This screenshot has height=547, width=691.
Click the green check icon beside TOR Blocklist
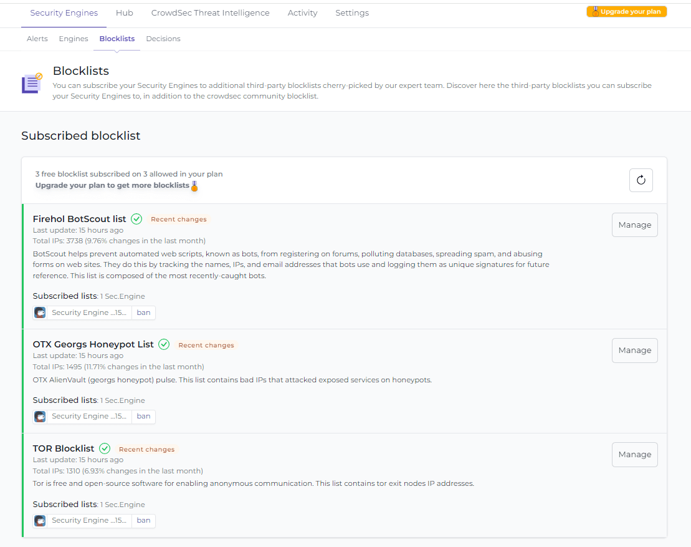(105, 448)
